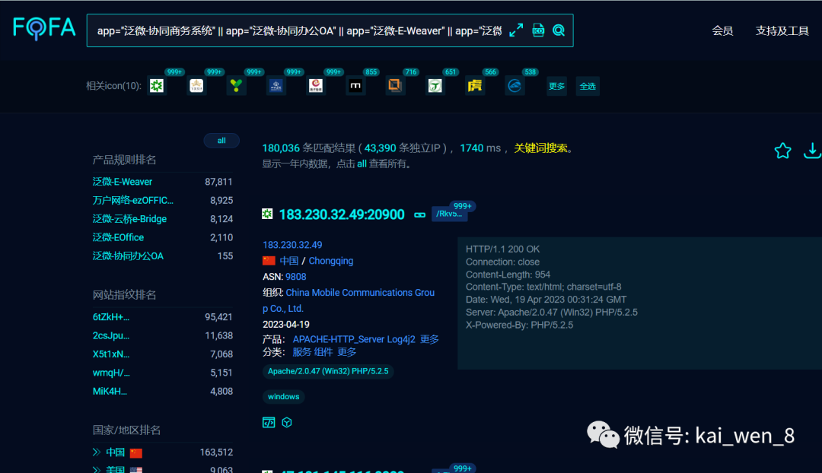Filter by 泛微-E-Weaver product
This screenshot has width=822, height=473.
pos(122,182)
